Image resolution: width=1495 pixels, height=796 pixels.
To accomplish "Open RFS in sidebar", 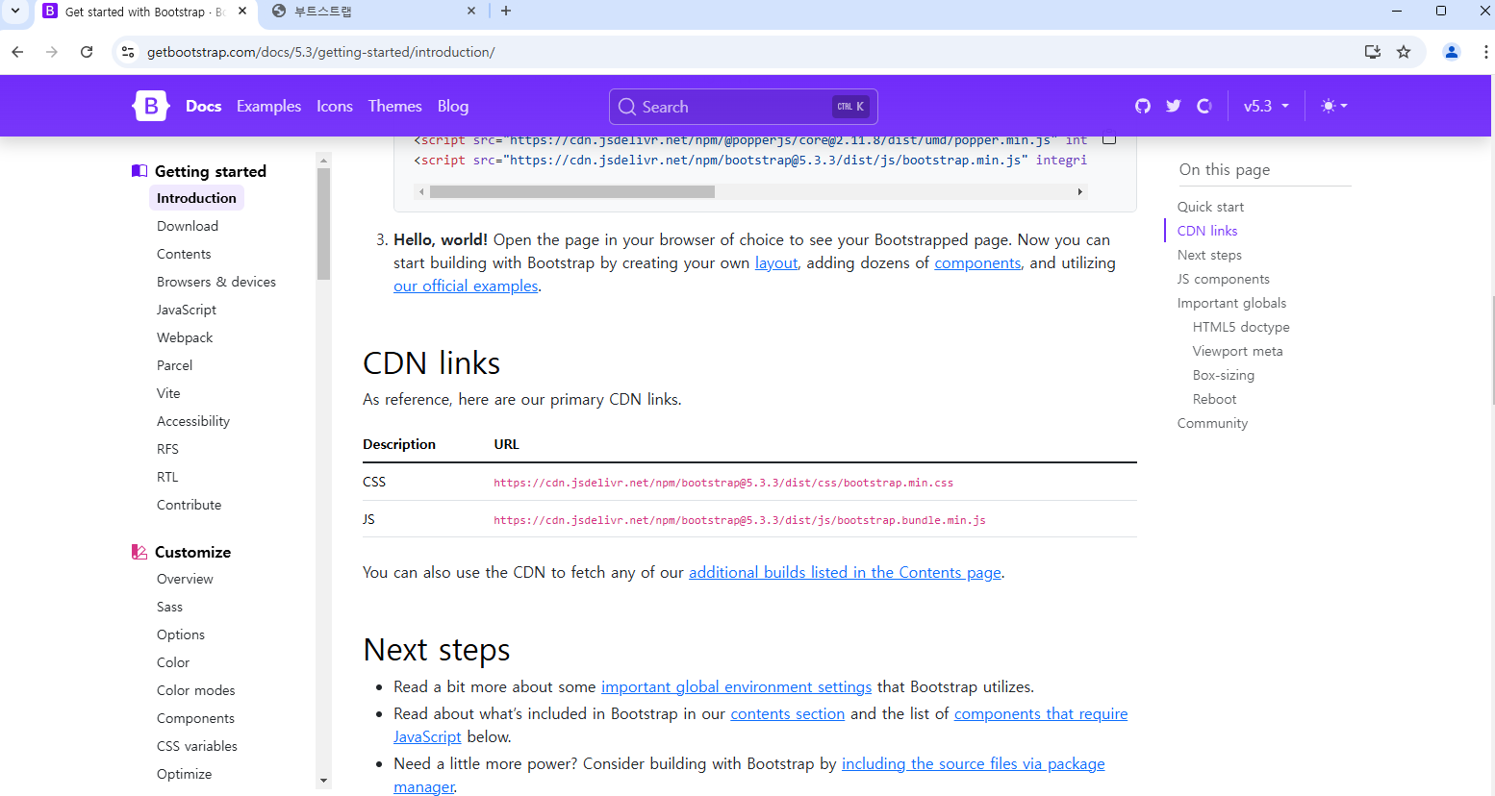I will pos(167,449).
